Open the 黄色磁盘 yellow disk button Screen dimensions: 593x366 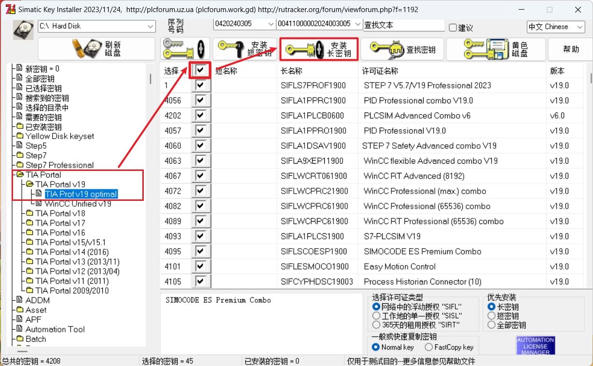(x=496, y=49)
